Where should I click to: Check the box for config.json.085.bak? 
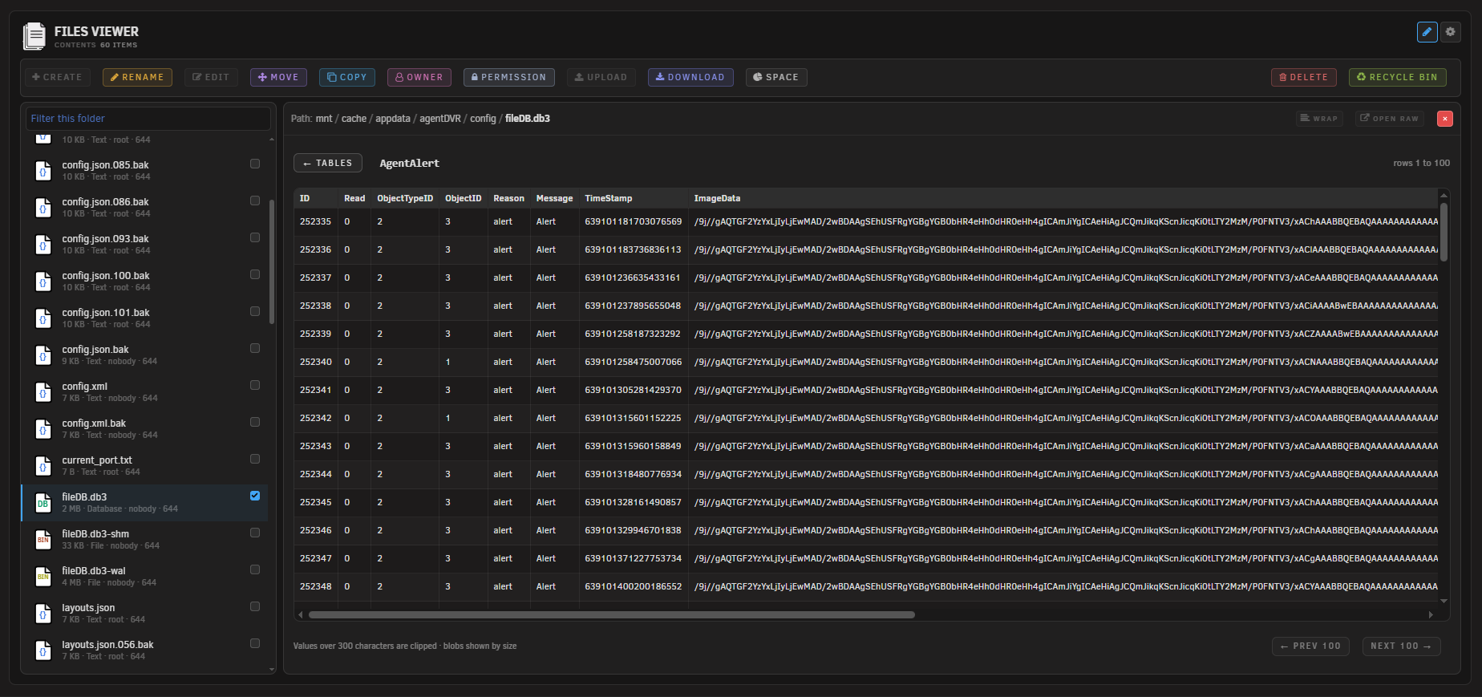coord(255,164)
